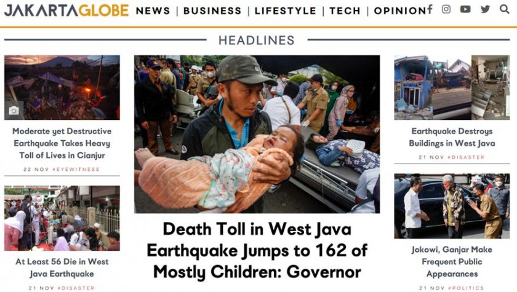517x292 pixels.
Task: Open the YouTube icon in header
Action: click(x=465, y=9)
